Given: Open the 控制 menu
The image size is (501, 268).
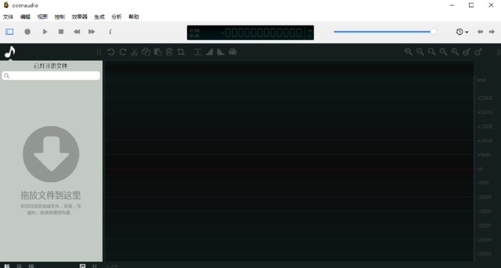Looking at the screenshot, I should pos(59,17).
